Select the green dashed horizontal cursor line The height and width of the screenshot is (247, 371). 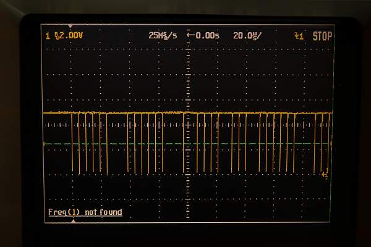point(155,144)
